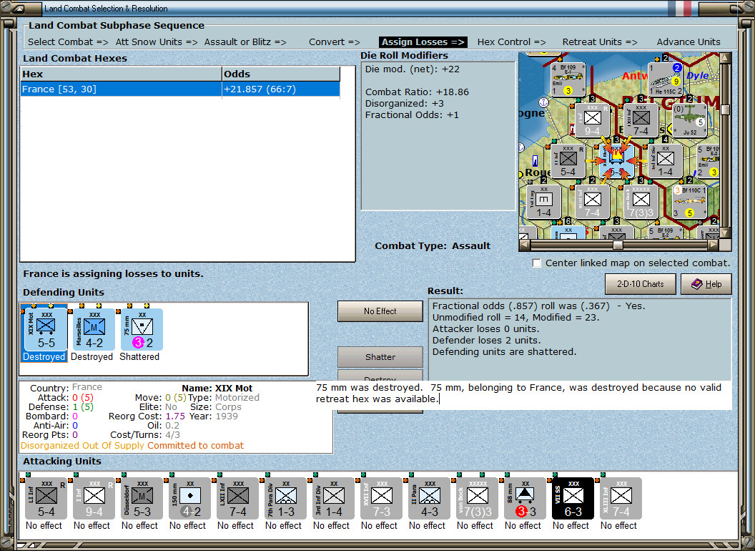Click the Advance Units subphase step

pos(689,42)
